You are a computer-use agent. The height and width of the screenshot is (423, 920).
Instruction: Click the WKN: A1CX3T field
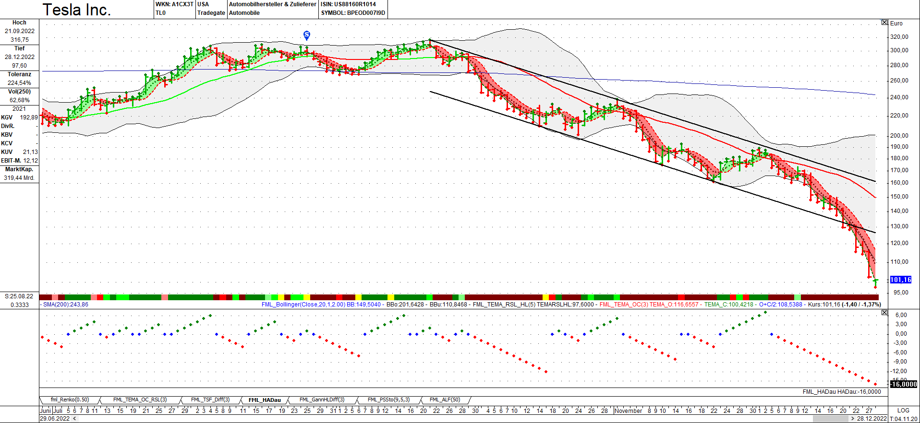pos(174,4)
